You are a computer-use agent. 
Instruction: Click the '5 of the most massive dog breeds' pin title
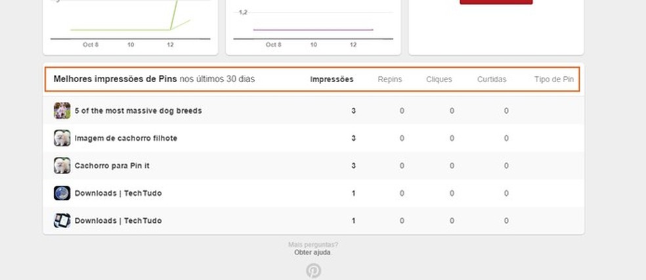pos(138,110)
